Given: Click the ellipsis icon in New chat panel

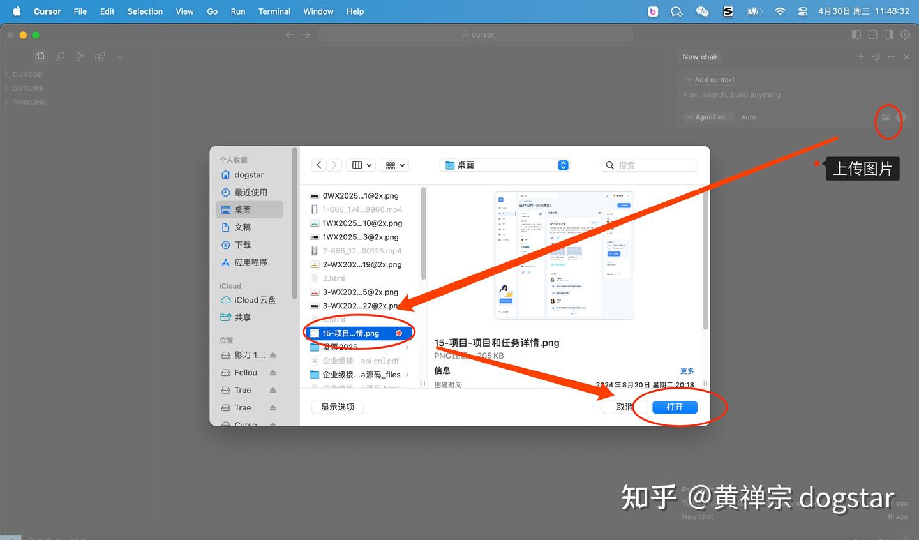Looking at the screenshot, I should click(x=891, y=56).
